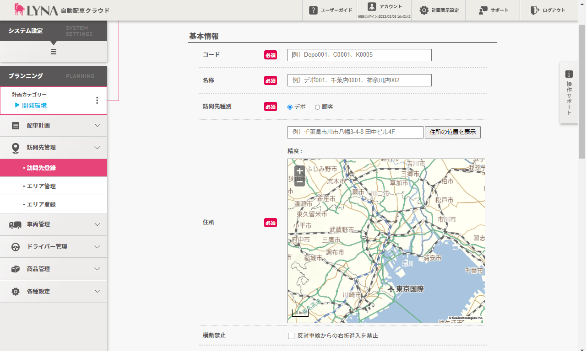Select エリア登録 menu item
586x351 pixels.
[54, 204]
